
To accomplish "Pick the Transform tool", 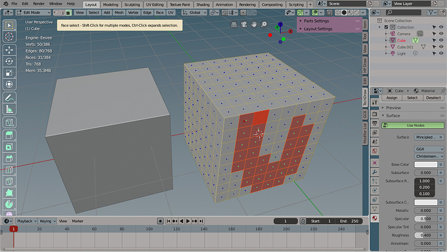I will tap(9, 84).
